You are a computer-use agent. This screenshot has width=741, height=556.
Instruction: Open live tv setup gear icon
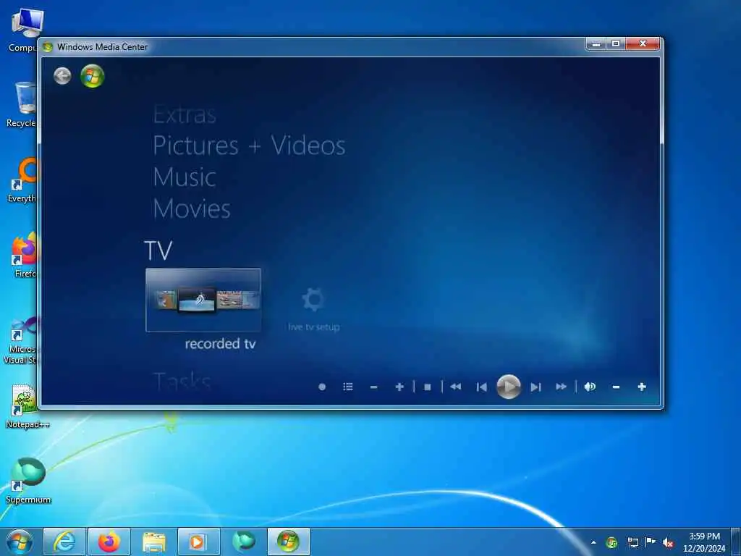[313, 300]
